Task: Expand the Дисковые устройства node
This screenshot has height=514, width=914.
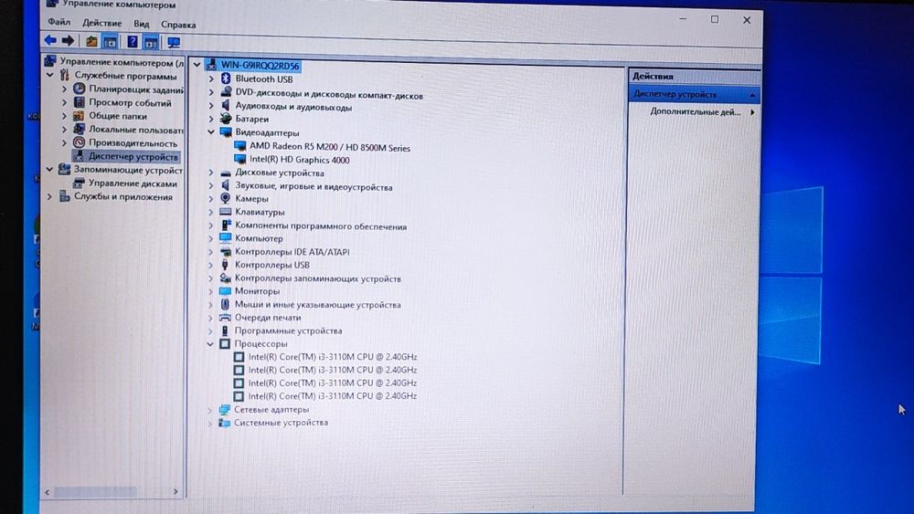Action: 211,173
